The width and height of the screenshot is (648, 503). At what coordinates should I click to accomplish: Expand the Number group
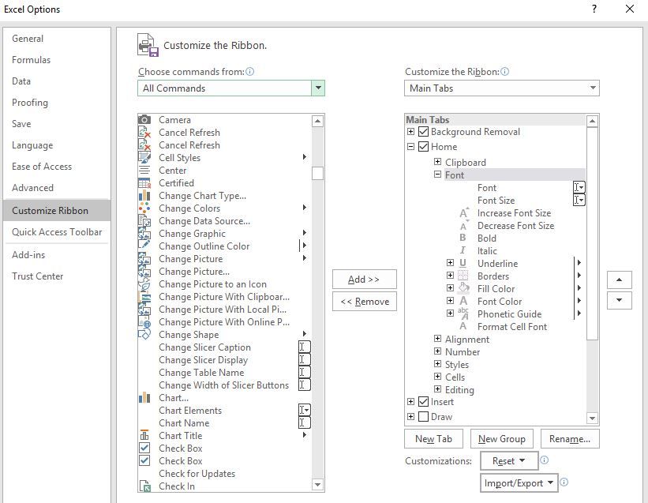click(437, 351)
